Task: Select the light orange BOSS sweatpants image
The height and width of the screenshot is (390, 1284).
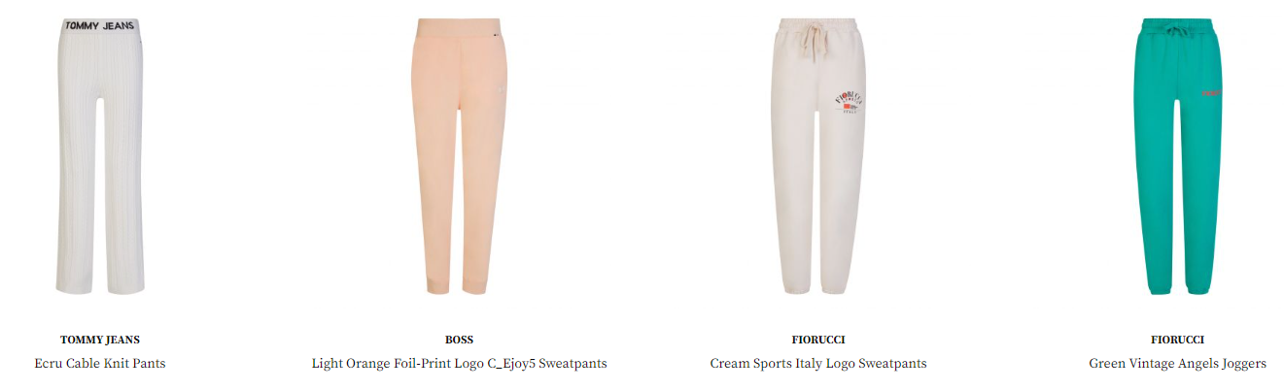Action: (459, 156)
